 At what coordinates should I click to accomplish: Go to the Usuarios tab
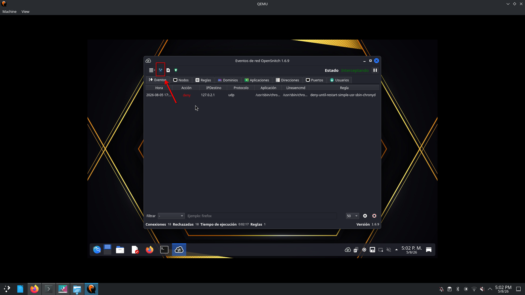pos(339,80)
